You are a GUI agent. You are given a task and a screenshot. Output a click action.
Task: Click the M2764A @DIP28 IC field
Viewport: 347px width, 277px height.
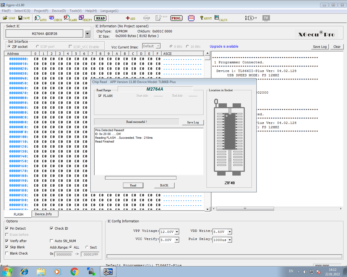pos(44,34)
